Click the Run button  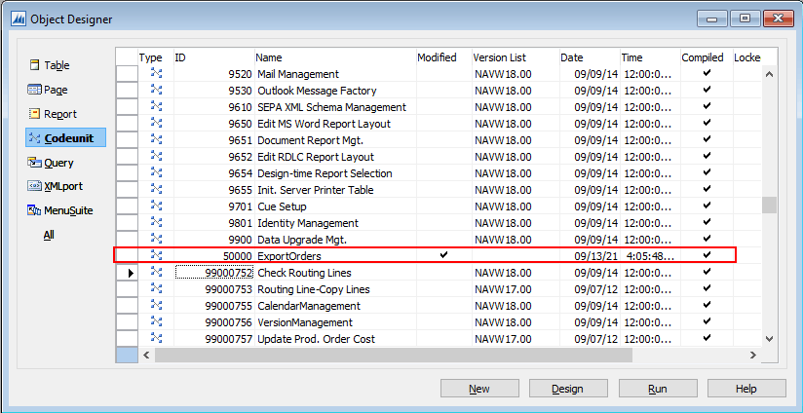coord(658,389)
